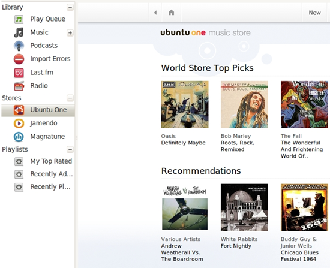Expand the Music entry
Viewport: 330px width, 268px height.
pos(70,33)
